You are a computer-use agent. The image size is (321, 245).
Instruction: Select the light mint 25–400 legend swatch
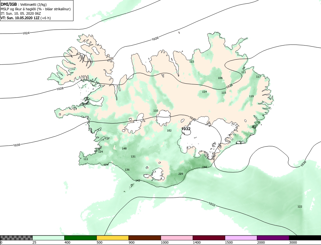tap(48, 238)
